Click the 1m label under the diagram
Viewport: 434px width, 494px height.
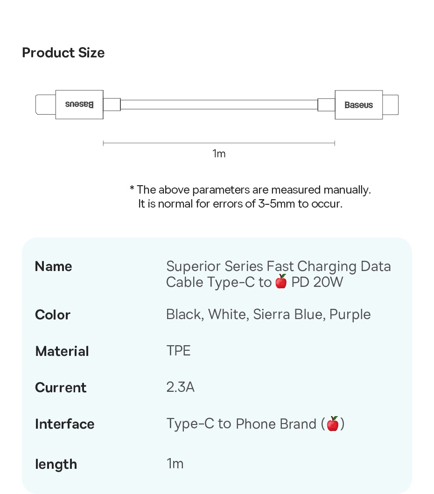click(219, 154)
